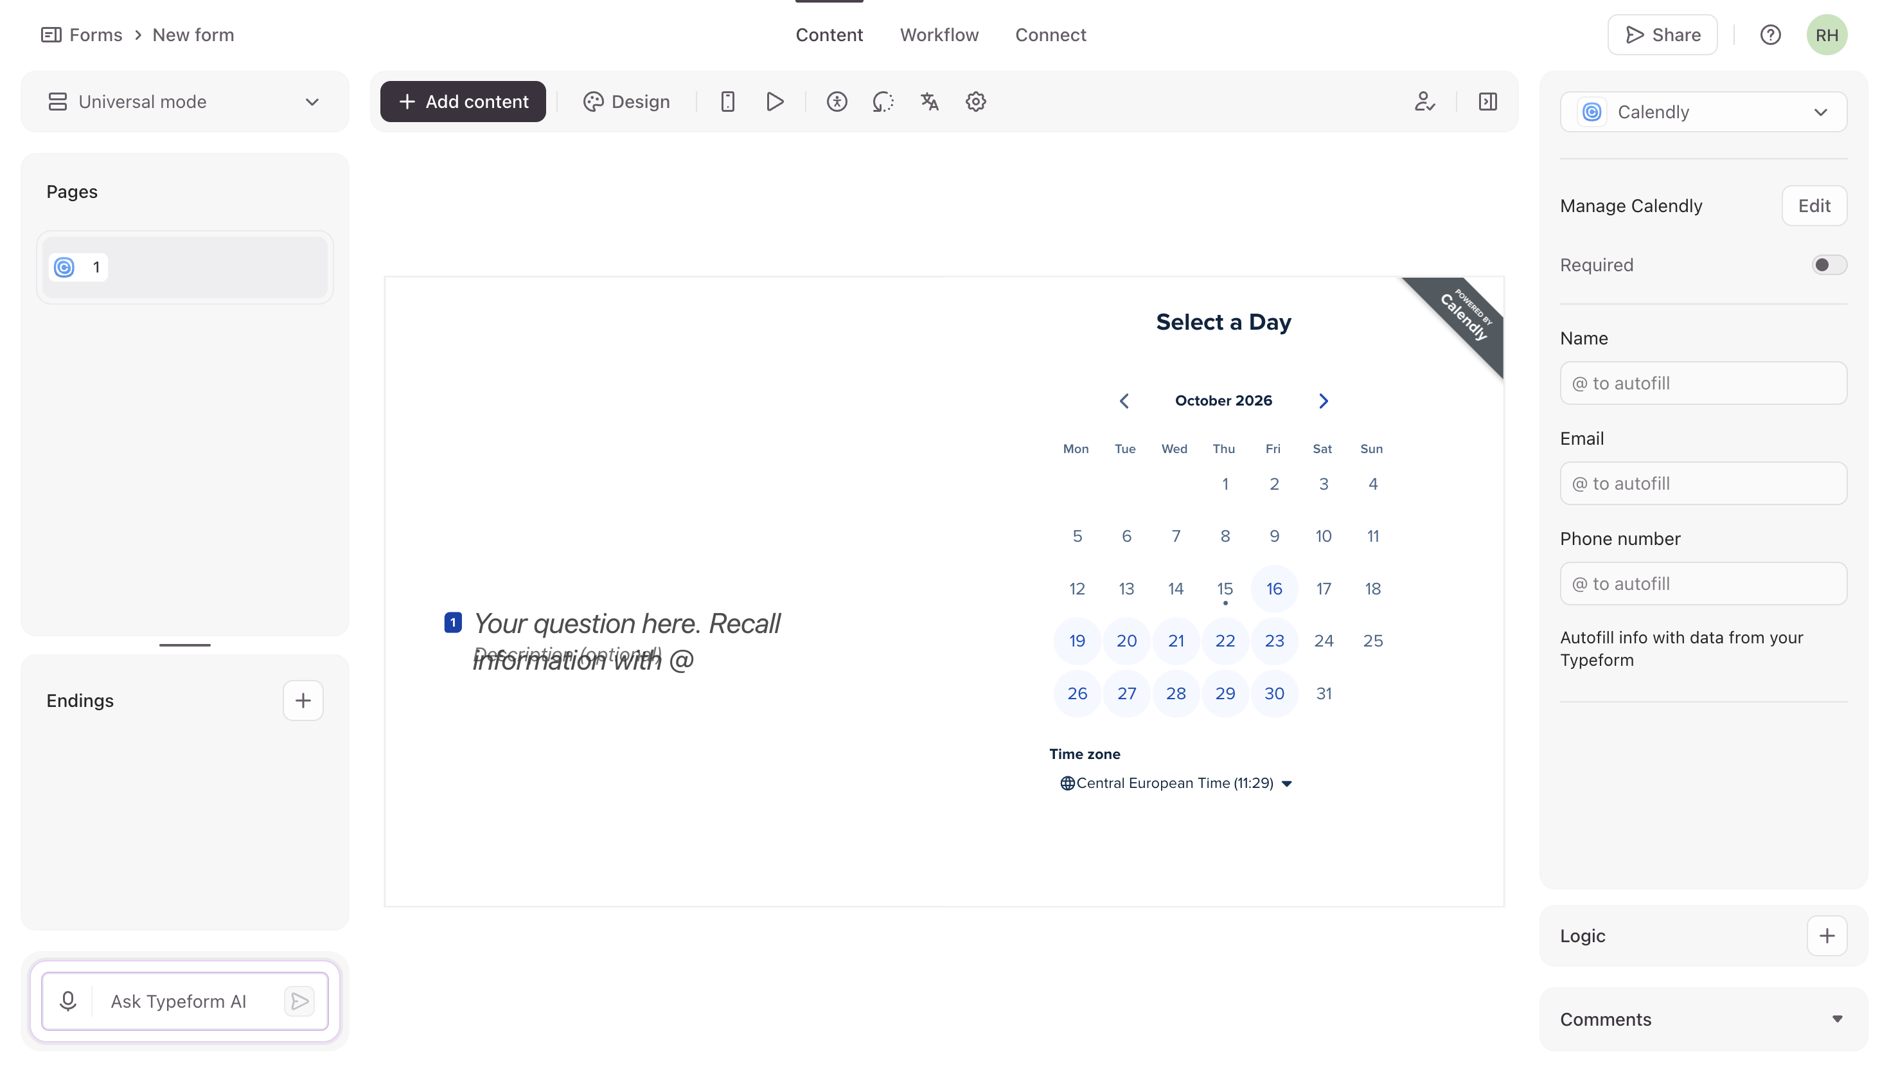The image size is (1889, 1072).
Task: Select October 22 in the calendar
Action: 1225,641
